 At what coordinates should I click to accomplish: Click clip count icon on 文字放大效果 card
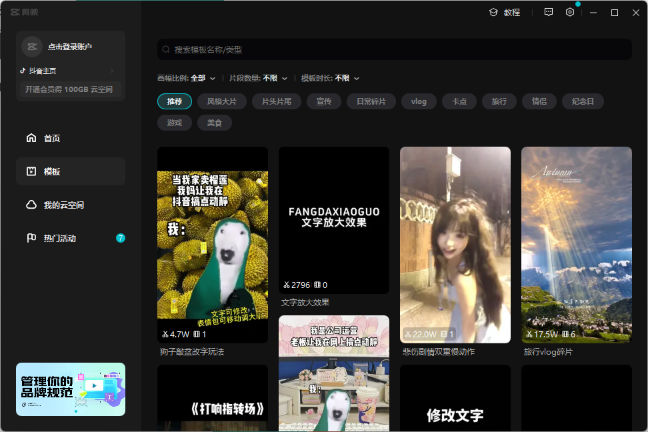click(317, 285)
